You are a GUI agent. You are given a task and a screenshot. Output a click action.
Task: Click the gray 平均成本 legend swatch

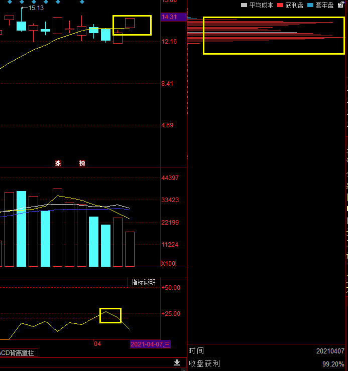[244, 5]
